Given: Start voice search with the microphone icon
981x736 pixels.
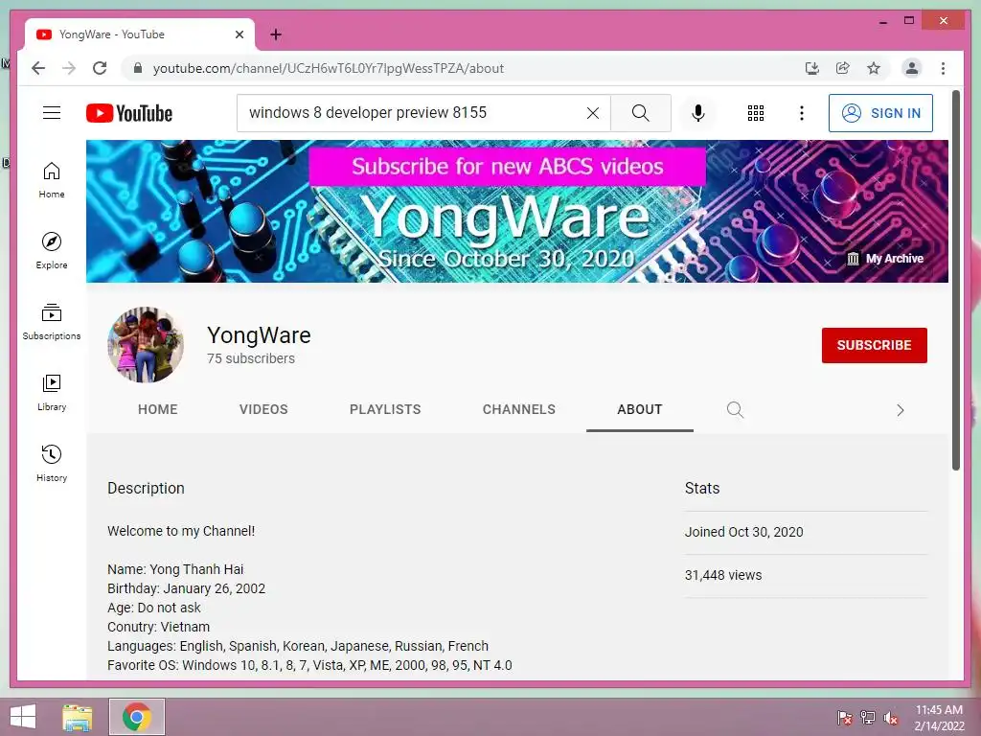Looking at the screenshot, I should click(698, 113).
